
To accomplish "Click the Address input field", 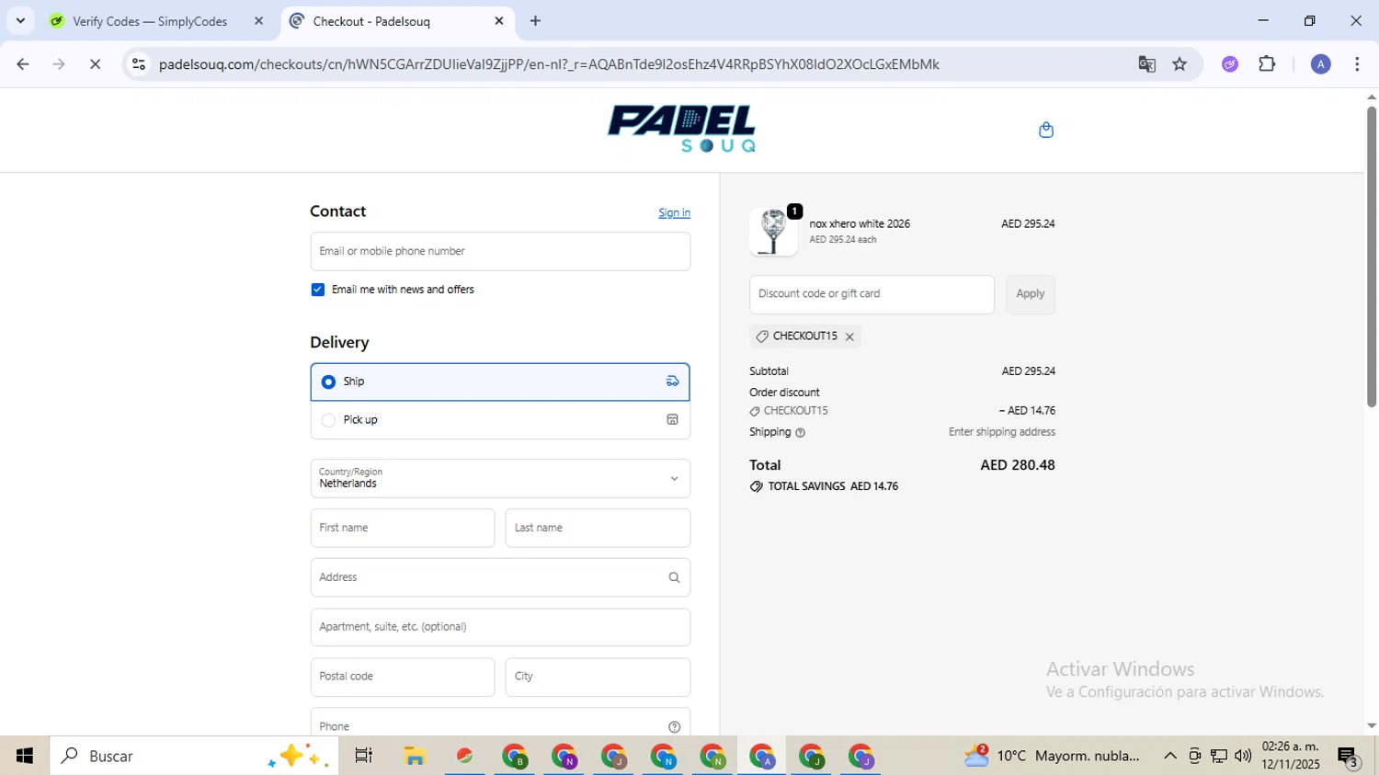I will (x=500, y=577).
